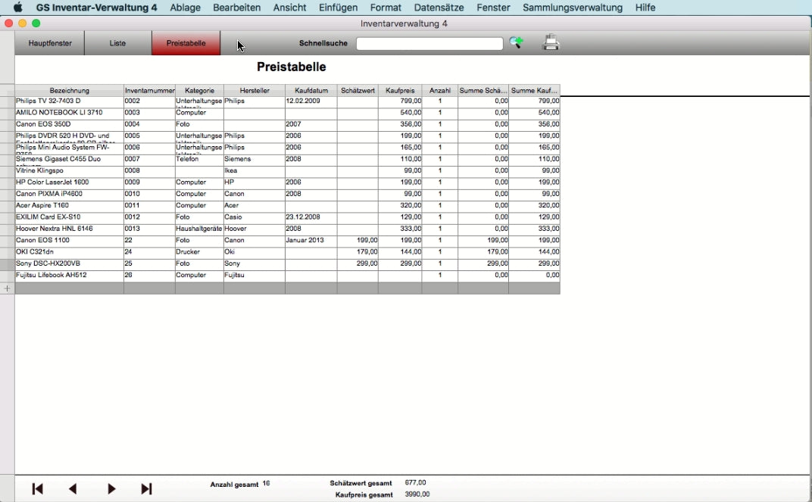The height and width of the screenshot is (502, 812).
Task: Click the Kategorie column header
Action: (199, 90)
